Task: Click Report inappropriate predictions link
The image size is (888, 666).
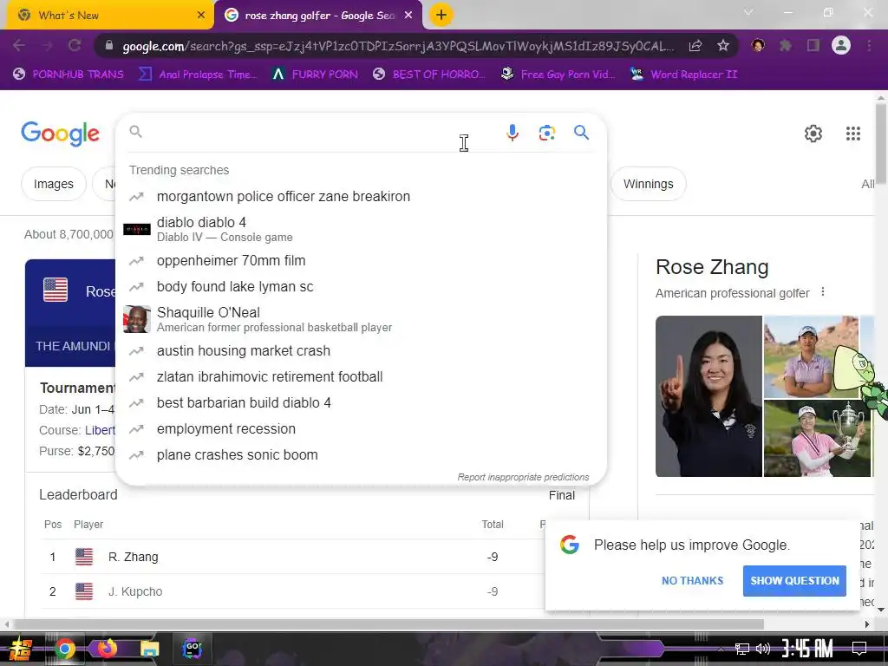Action: [523, 477]
